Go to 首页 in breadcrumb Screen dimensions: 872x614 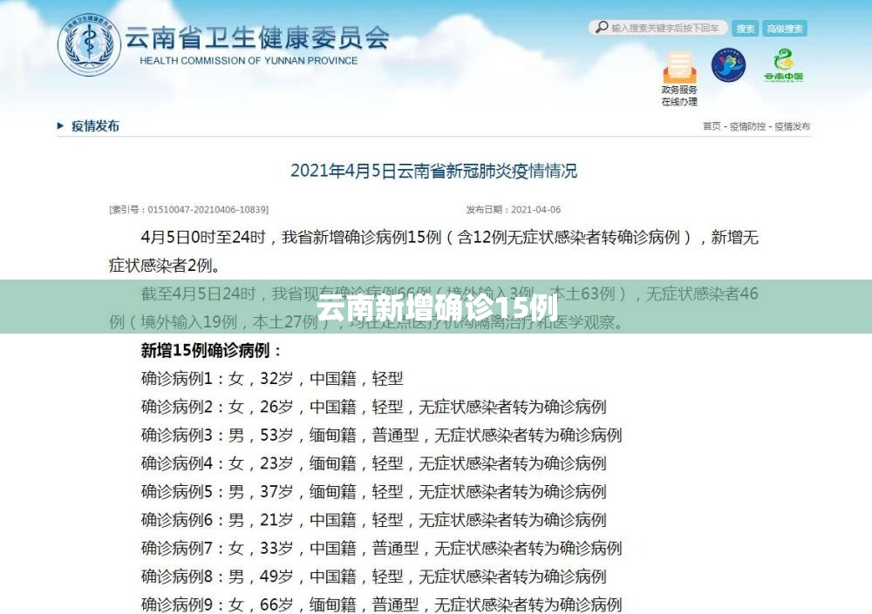[x=712, y=126]
